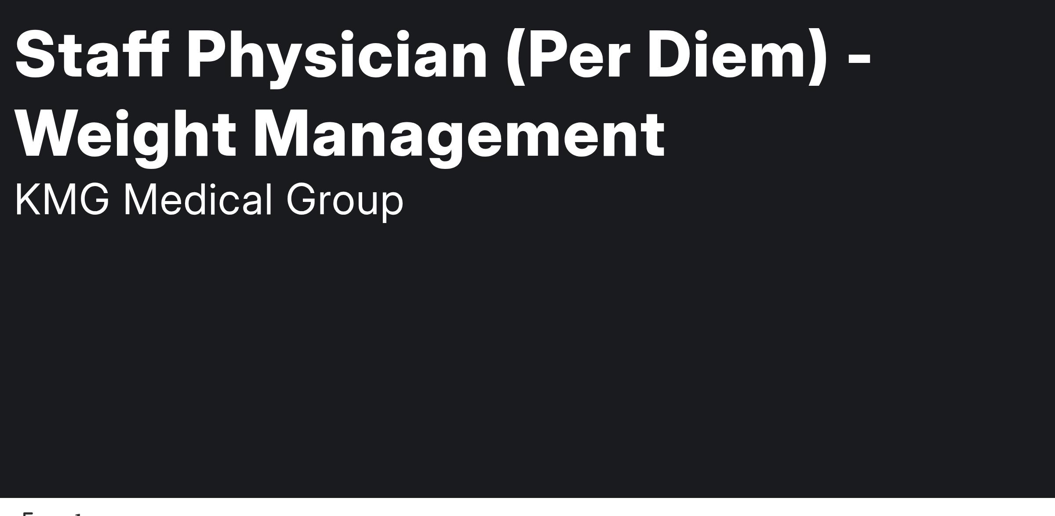Click the white section beneath the dark header
Screen dimensions: 1055x516
[x=527, y=507]
